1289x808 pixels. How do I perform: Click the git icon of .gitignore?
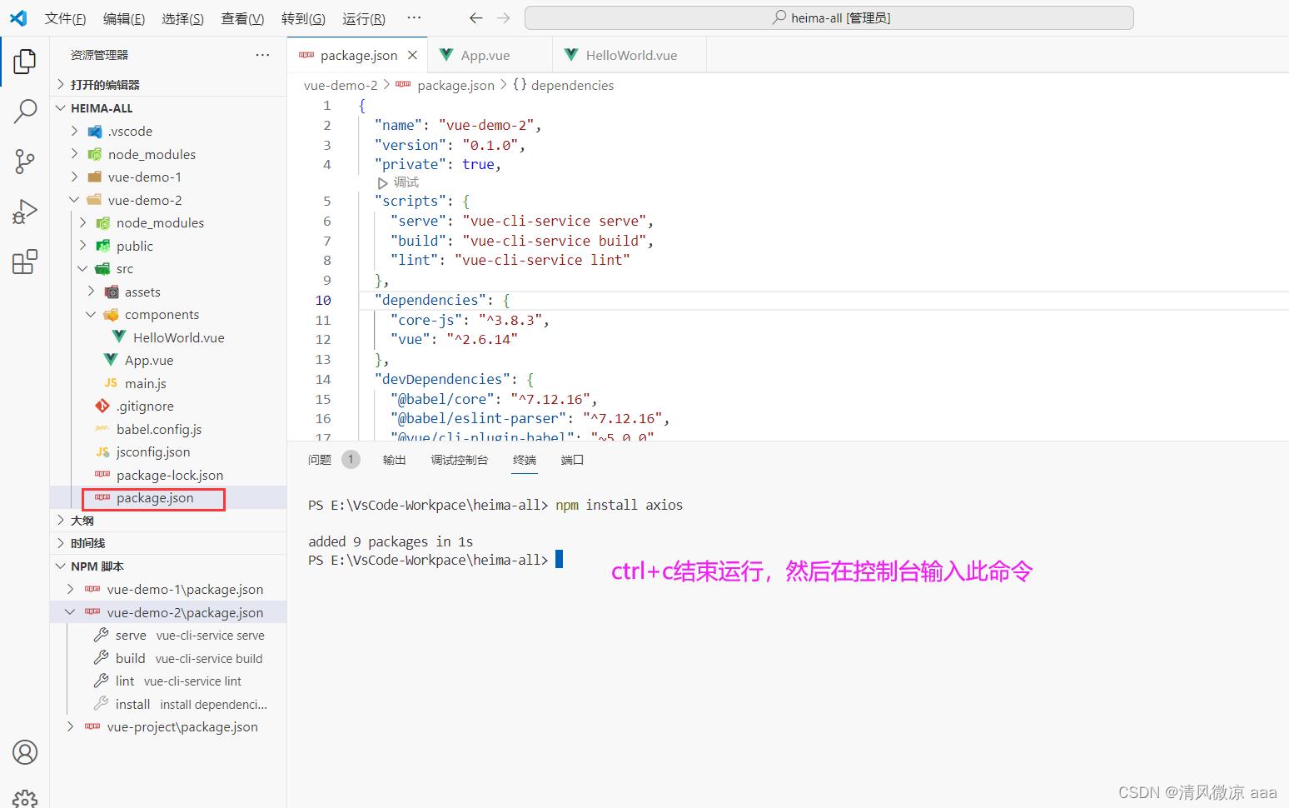102,406
